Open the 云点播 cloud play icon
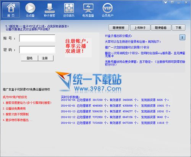 (30, 10)
